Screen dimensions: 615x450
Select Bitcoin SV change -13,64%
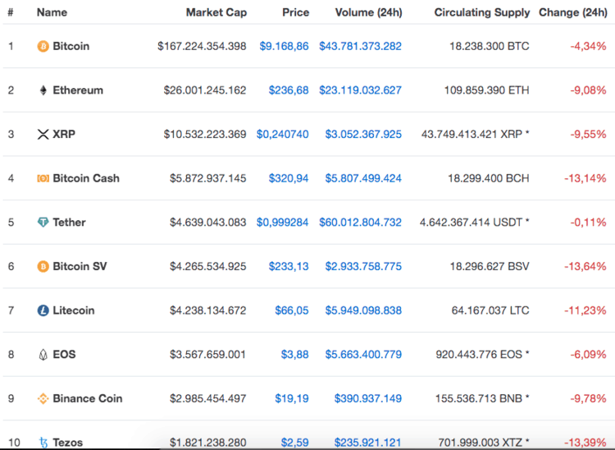coord(585,267)
